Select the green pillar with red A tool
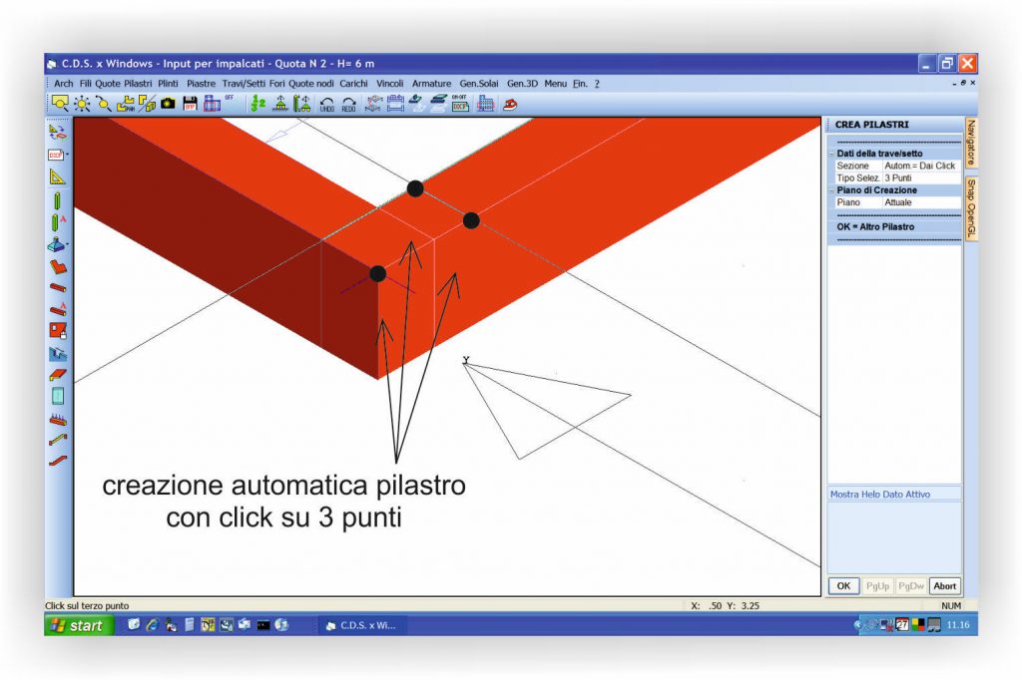This screenshot has height=680, width=1022. click(58, 222)
